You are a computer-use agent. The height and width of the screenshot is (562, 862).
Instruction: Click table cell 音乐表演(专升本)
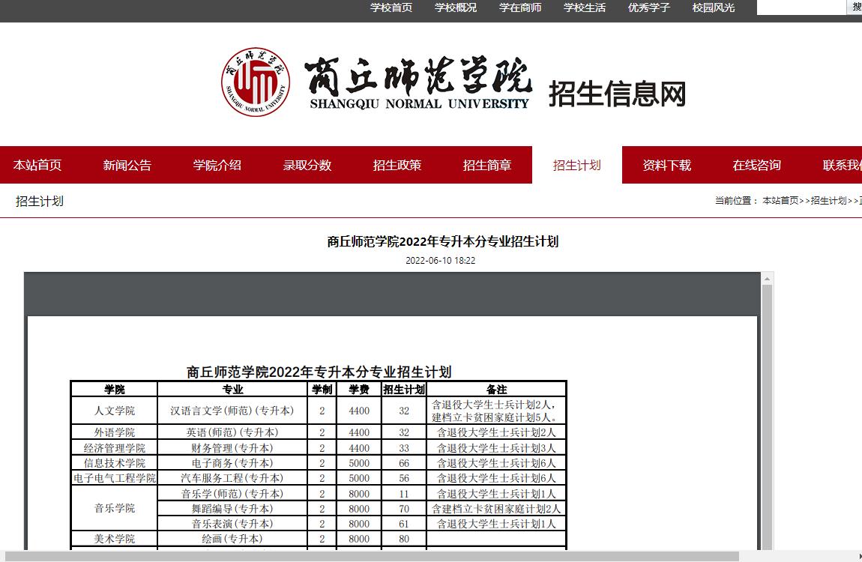pyautogui.click(x=232, y=524)
